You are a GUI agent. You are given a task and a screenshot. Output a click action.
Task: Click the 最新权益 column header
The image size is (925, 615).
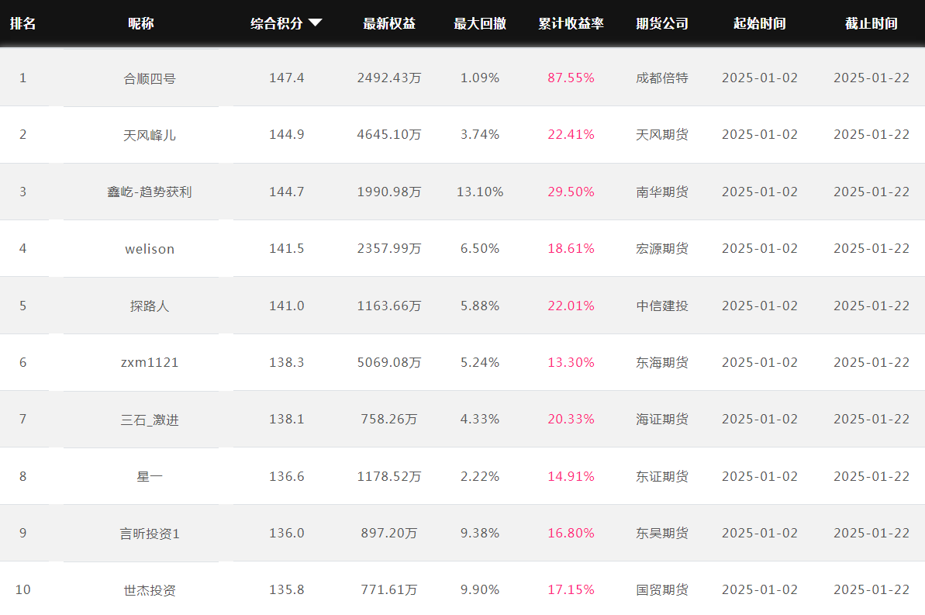pyautogui.click(x=389, y=23)
